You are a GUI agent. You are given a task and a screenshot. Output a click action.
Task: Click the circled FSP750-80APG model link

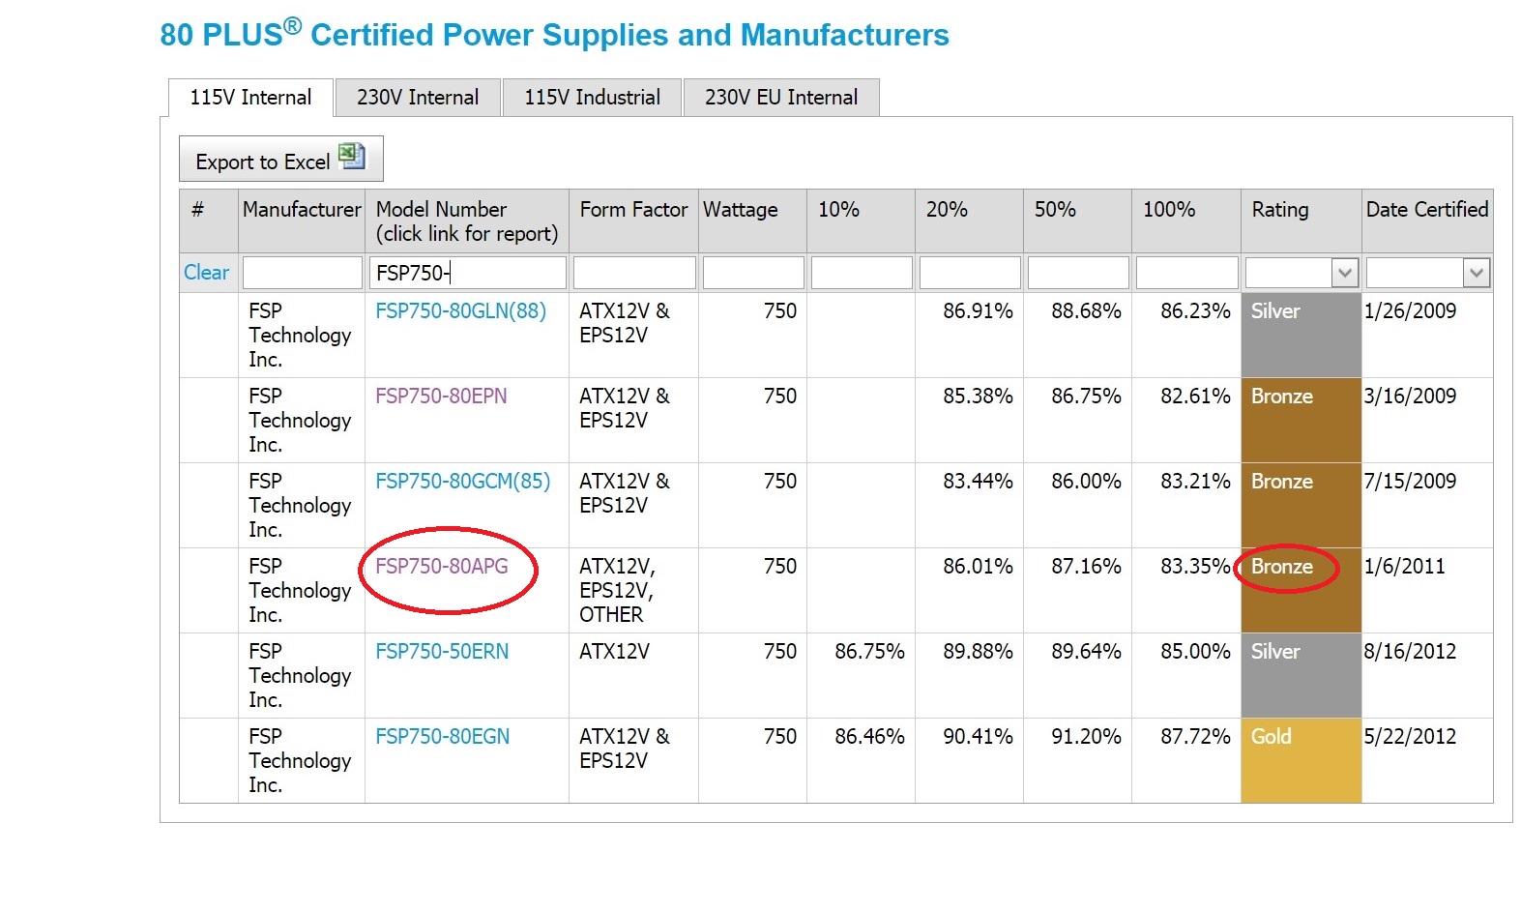pyautogui.click(x=442, y=567)
